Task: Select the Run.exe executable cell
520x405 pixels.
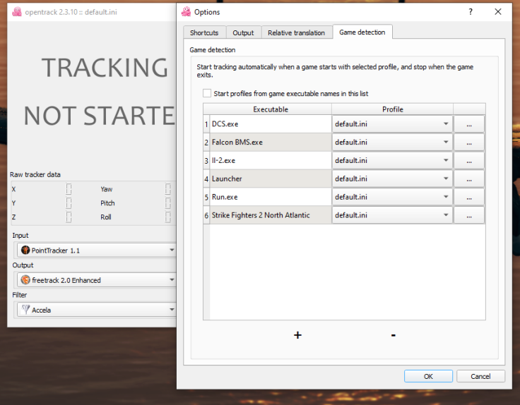Action: click(271, 197)
